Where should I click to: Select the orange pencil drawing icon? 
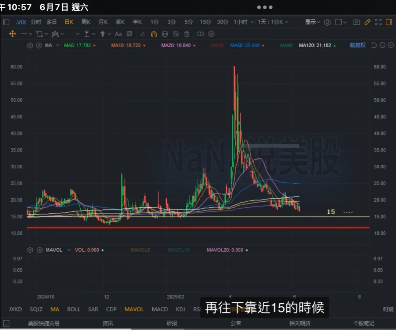pyautogui.click(x=367, y=22)
